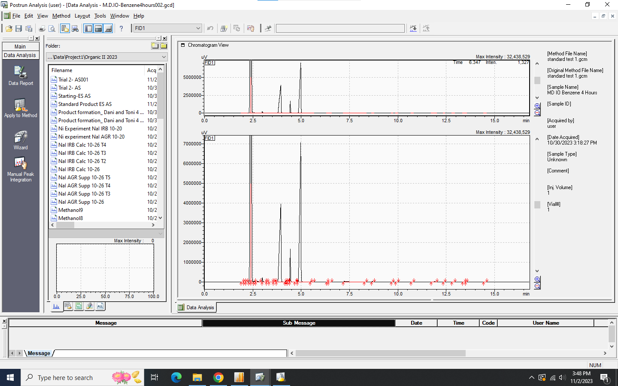Click into the long toolbar text field
The image size is (618, 386).
[x=340, y=28]
